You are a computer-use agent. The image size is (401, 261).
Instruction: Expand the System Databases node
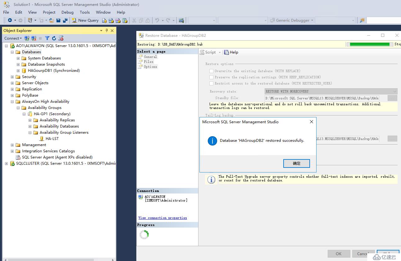[x=18, y=58]
